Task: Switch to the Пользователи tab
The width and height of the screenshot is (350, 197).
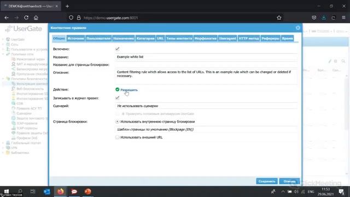Action: 98,38
